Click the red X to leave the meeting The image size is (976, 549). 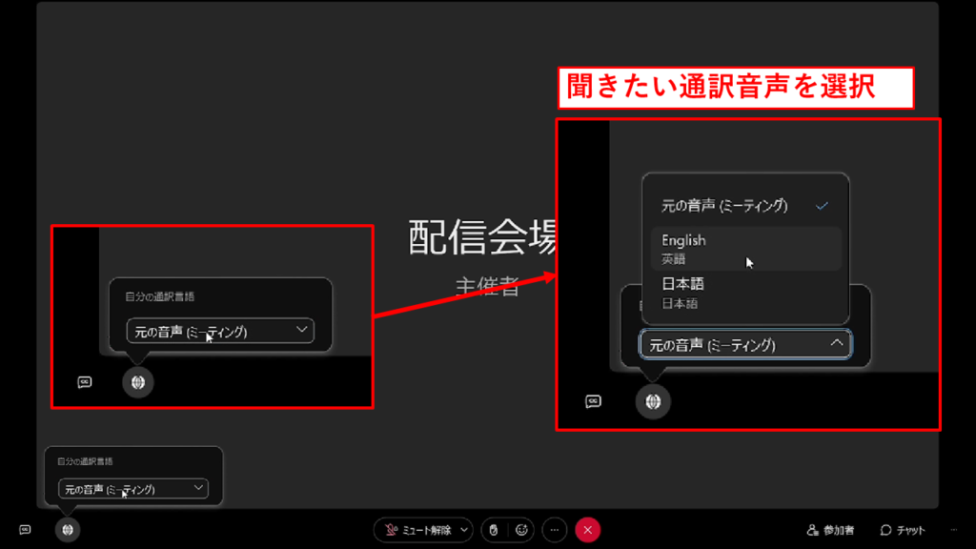click(x=587, y=530)
